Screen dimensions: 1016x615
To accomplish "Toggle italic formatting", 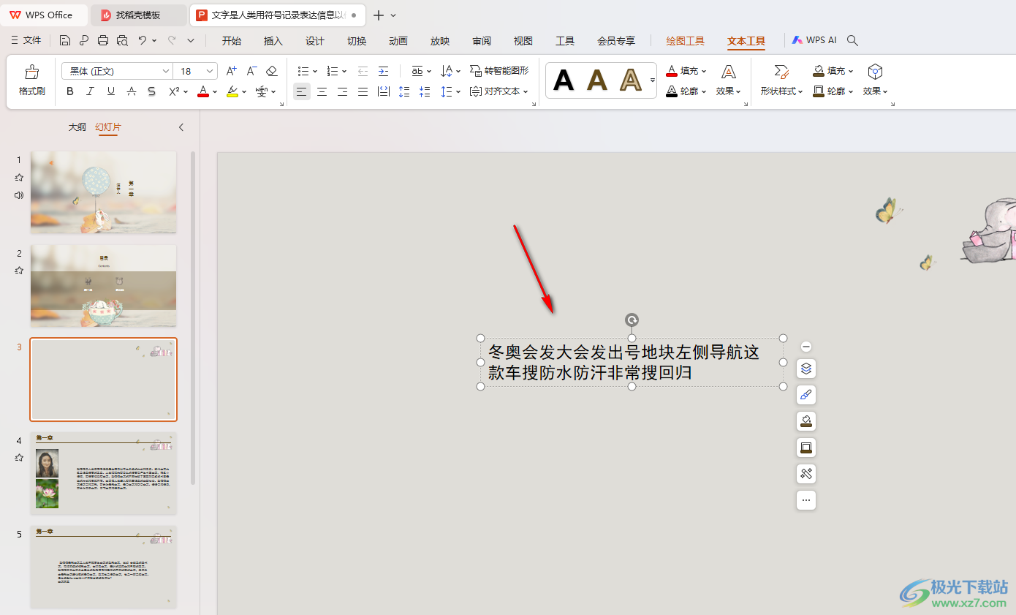I will [x=91, y=91].
